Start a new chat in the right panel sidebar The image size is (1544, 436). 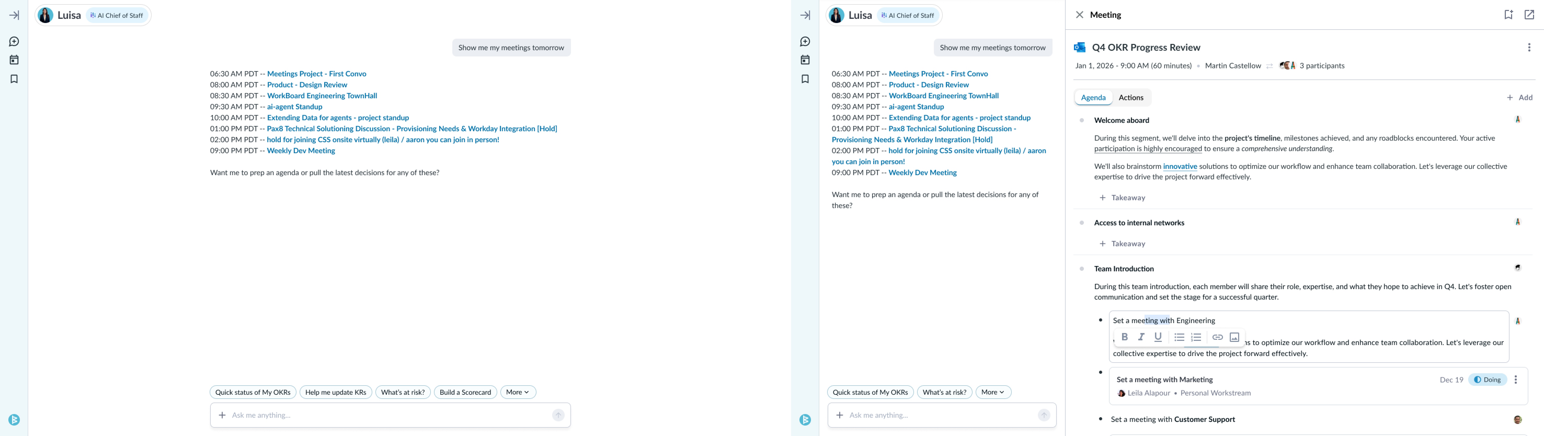click(805, 41)
